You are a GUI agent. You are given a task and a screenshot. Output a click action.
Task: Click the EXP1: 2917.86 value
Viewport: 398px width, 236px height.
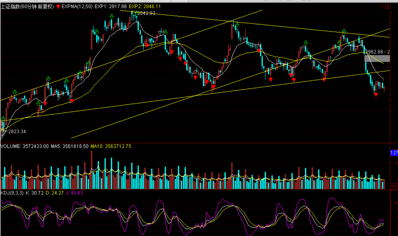(111, 6)
